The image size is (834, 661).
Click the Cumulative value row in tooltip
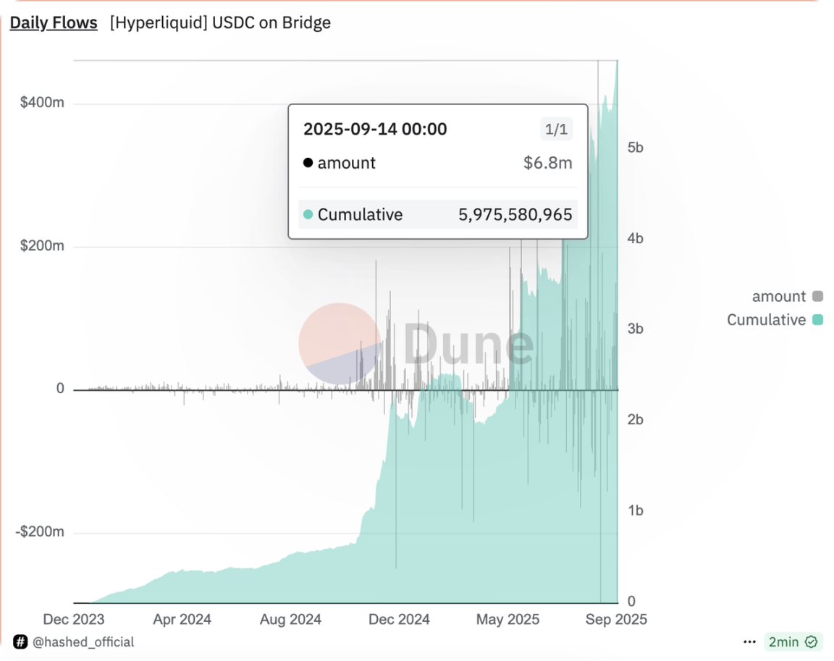coord(437,214)
